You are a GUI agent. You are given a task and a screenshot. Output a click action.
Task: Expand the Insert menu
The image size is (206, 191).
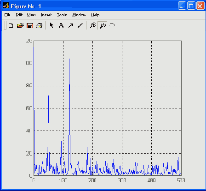click(x=46, y=15)
